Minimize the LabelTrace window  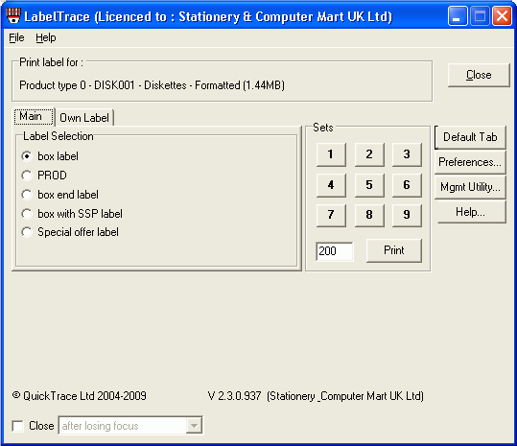point(458,15)
